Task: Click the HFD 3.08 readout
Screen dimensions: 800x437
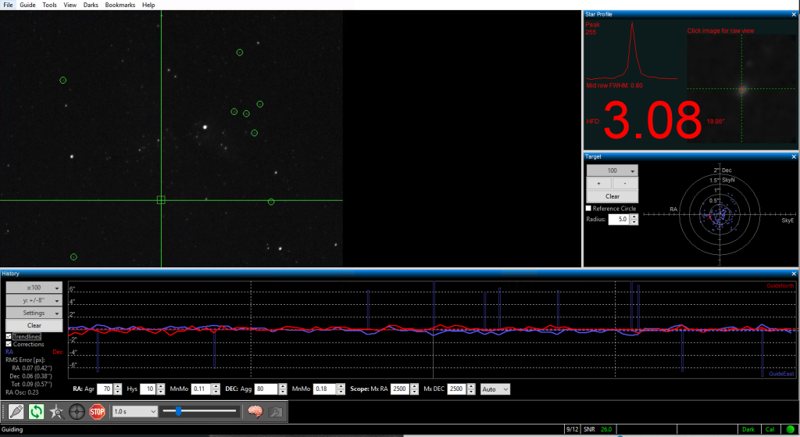Action: 652,120
